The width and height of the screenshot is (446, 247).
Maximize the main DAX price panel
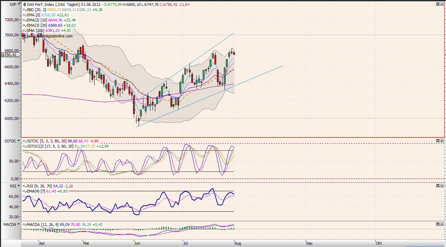click(x=438, y=4)
